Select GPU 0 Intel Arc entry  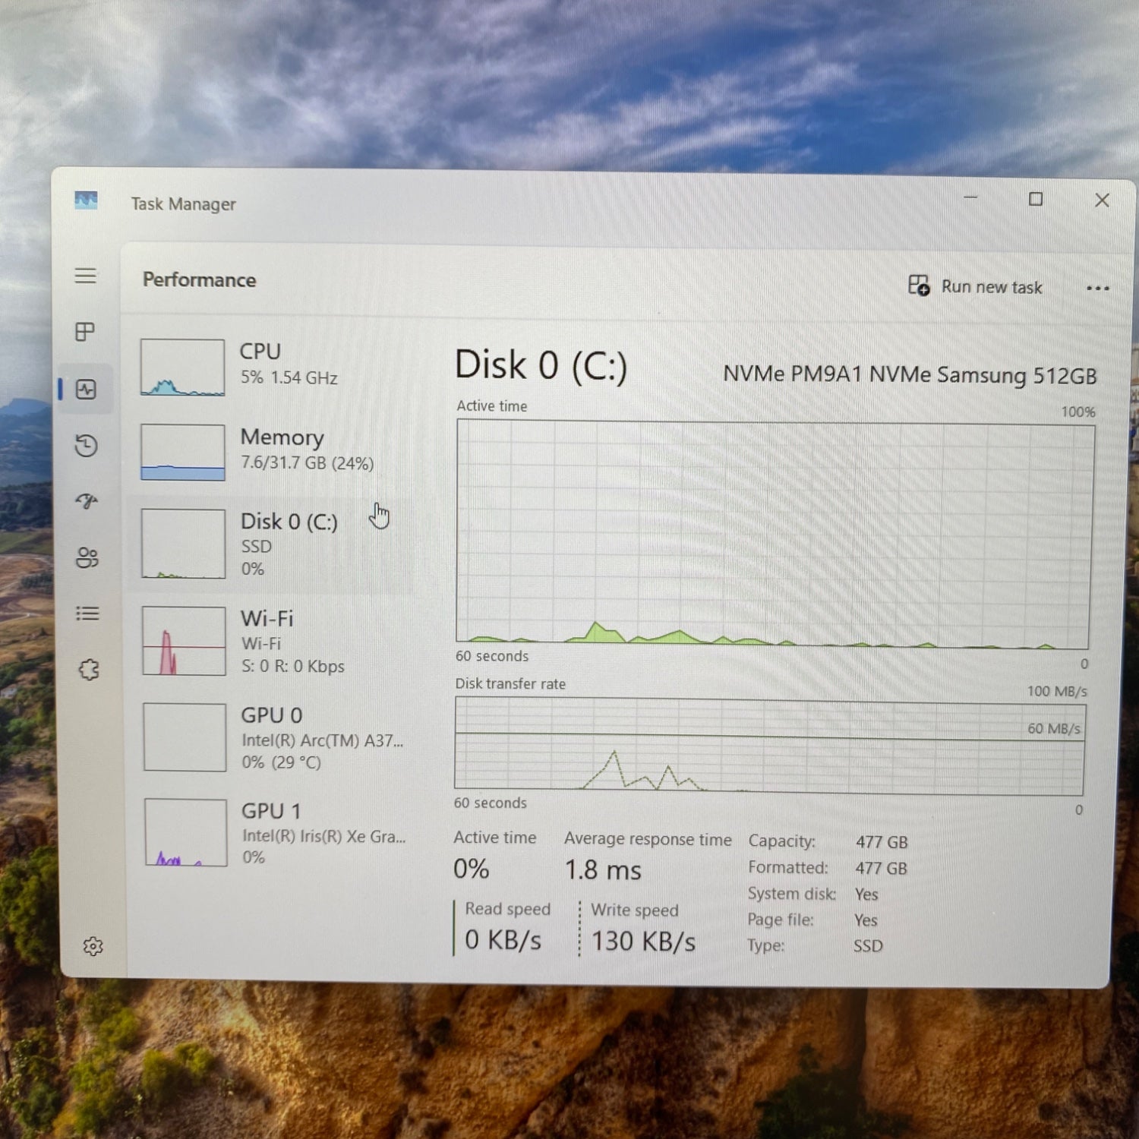(273, 737)
